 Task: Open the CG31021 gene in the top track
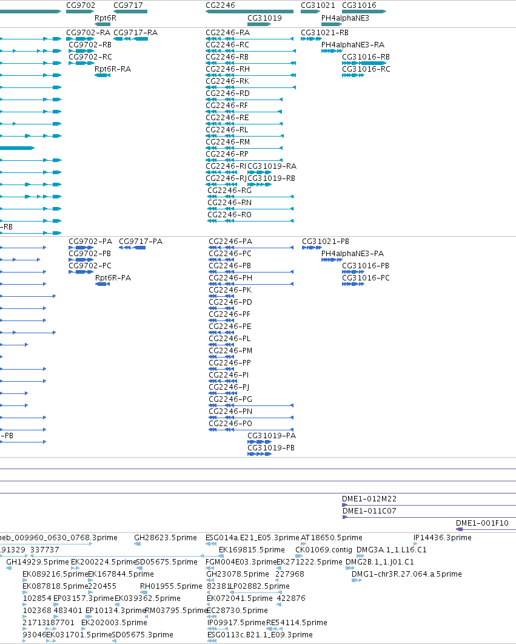tap(310, 12)
